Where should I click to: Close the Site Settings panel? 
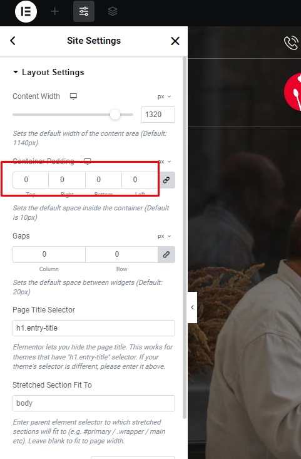175,41
